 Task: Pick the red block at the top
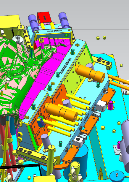tap(44, 18)
